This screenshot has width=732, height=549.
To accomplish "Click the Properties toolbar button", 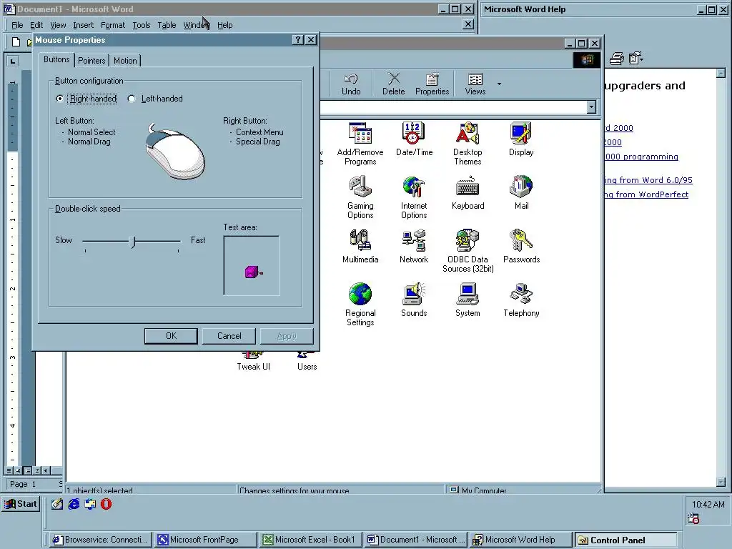I will point(432,84).
